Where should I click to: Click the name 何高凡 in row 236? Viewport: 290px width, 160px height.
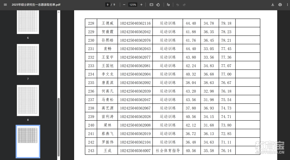107,91
